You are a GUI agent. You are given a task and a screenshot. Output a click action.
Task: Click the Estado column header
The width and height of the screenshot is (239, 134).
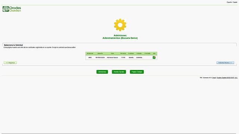139,54
